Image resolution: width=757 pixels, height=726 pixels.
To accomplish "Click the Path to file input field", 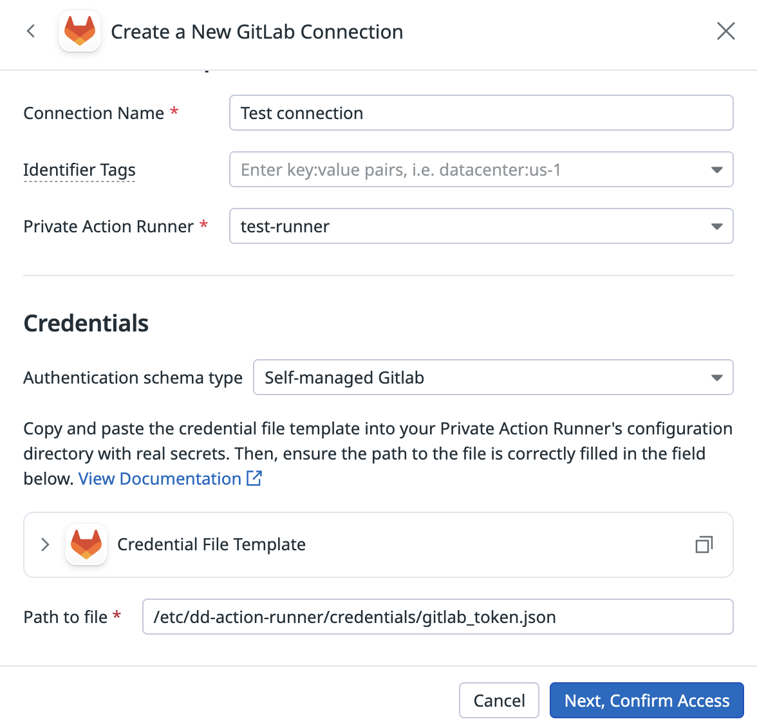I will [438, 617].
